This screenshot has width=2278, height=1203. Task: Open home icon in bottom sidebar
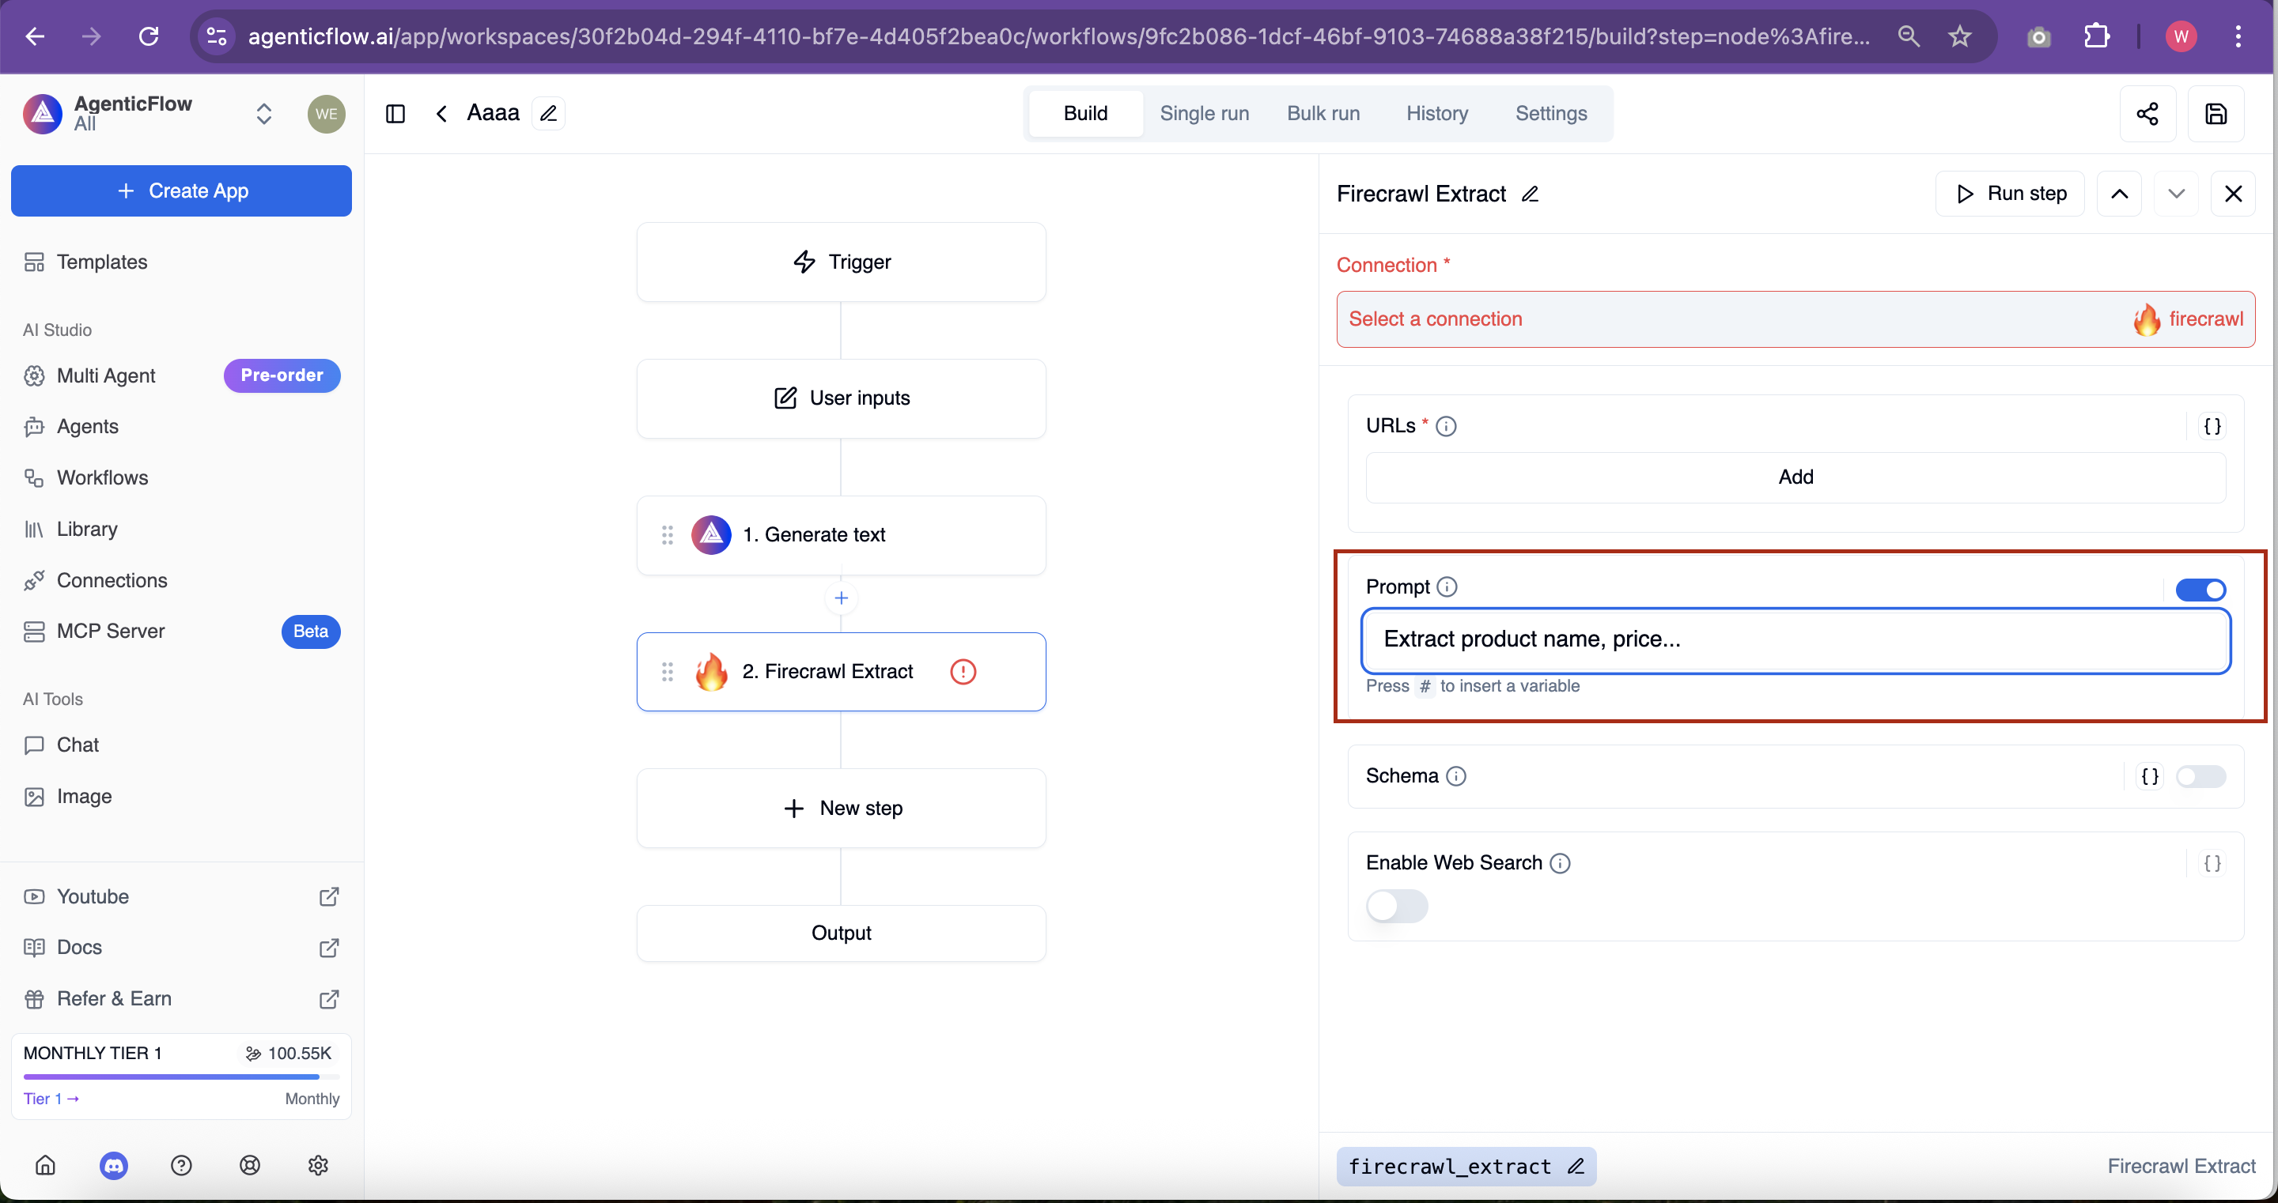[45, 1165]
